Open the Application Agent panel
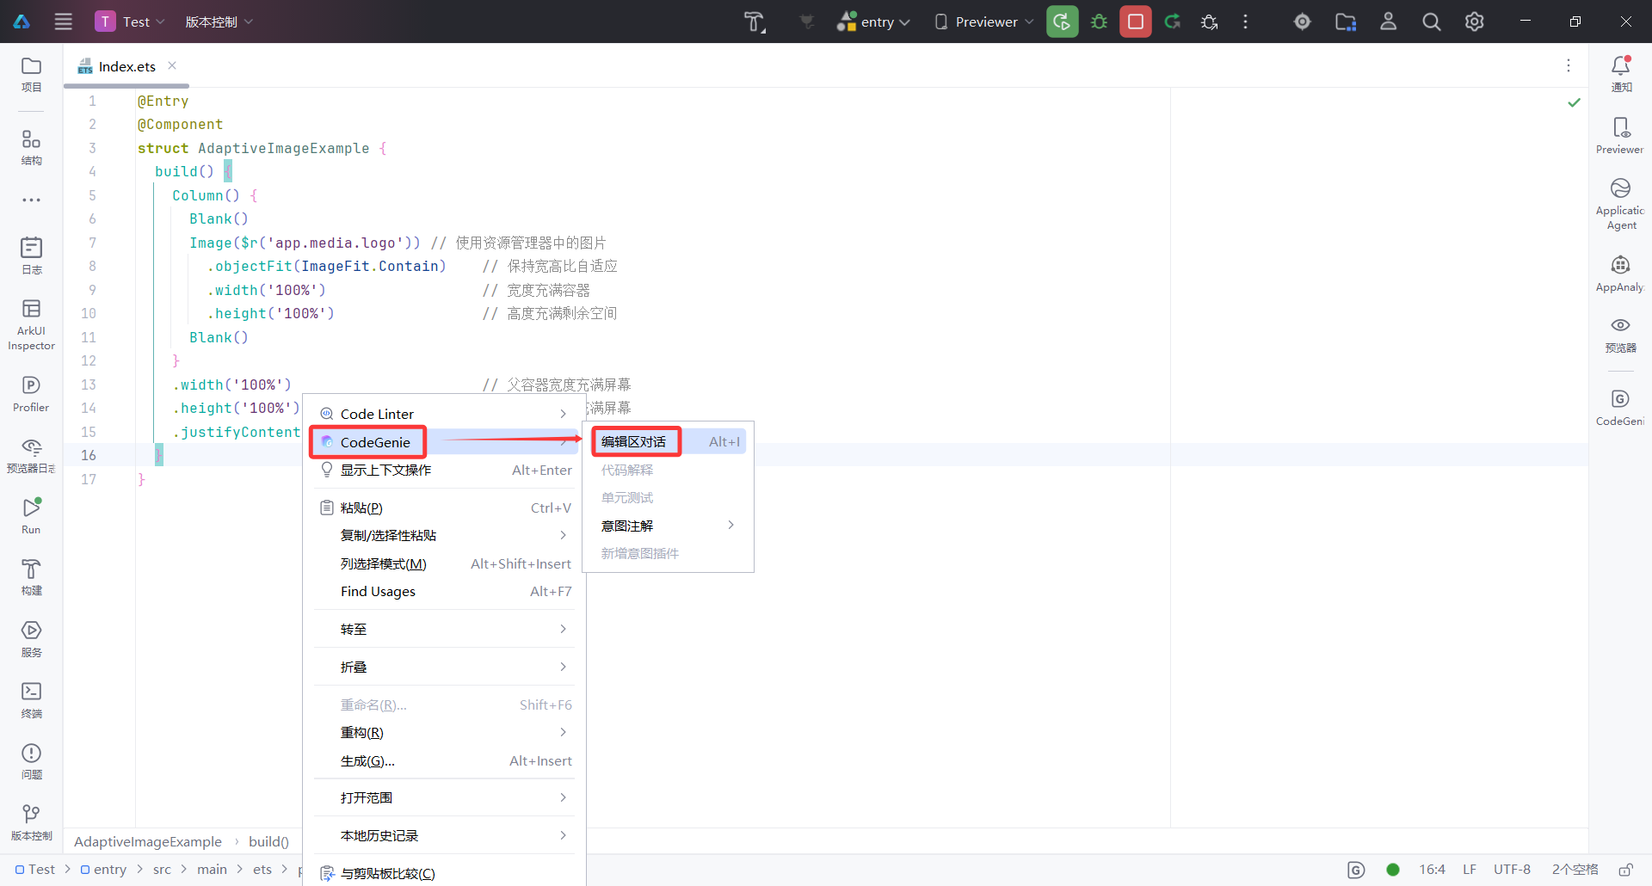 click(1621, 205)
